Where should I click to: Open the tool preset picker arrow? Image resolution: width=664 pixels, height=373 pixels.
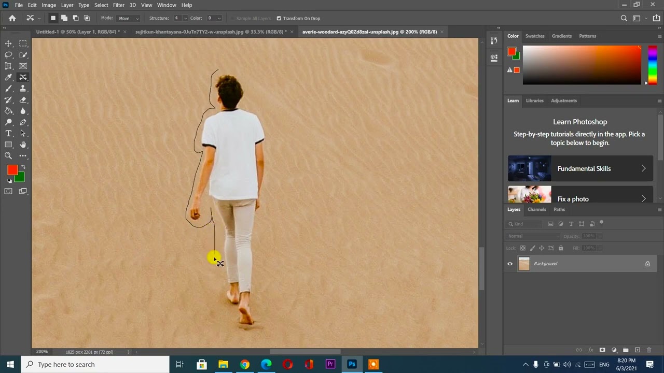click(x=38, y=18)
